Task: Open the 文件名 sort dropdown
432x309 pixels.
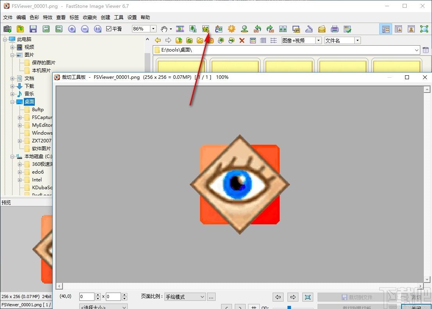Action: [x=358, y=41]
